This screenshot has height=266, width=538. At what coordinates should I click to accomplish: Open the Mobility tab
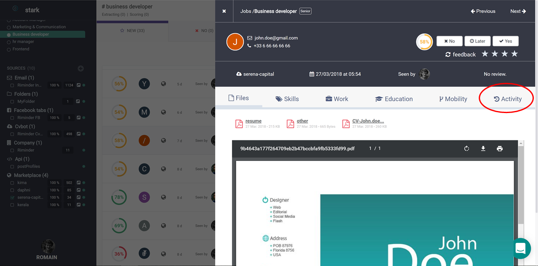tap(453, 99)
